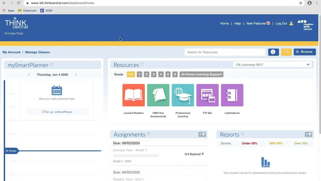321x181 pixels.
Task: Dismiss the expired Sample Test X icon
Action: tap(203, 154)
